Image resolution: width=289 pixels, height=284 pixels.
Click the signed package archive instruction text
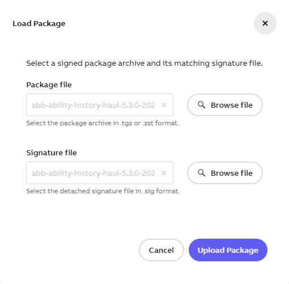(x=144, y=63)
